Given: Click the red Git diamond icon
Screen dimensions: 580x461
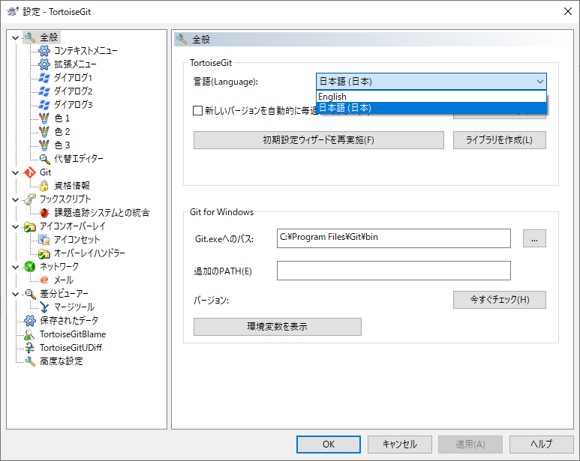Looking at the screenshot, I should [x=29, y=172].
